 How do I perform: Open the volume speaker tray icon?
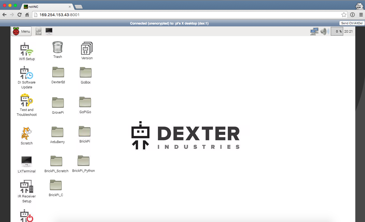pos(325,31)
